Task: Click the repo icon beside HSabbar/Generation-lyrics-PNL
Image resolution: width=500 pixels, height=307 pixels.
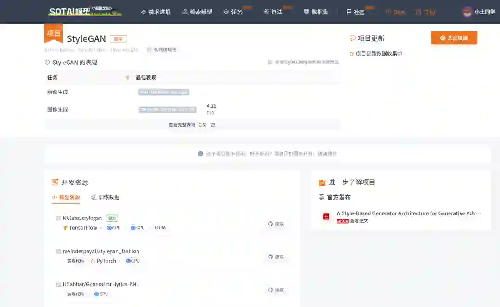Action: pos(58,284)
